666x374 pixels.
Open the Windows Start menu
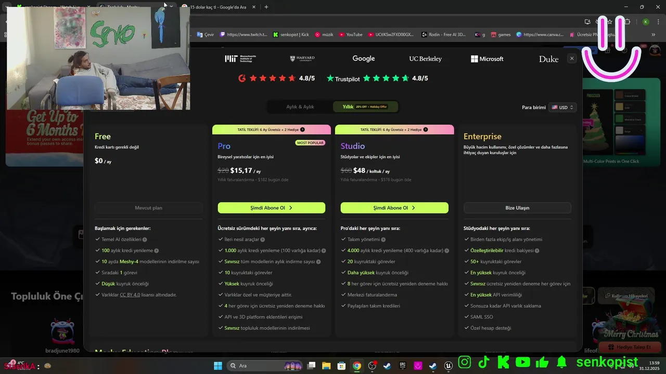click(217, 366)
